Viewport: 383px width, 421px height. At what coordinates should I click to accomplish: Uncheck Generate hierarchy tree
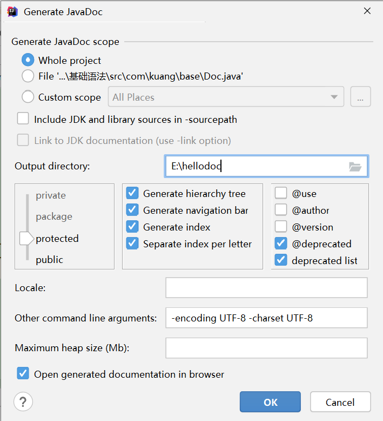tap(132, 193)
